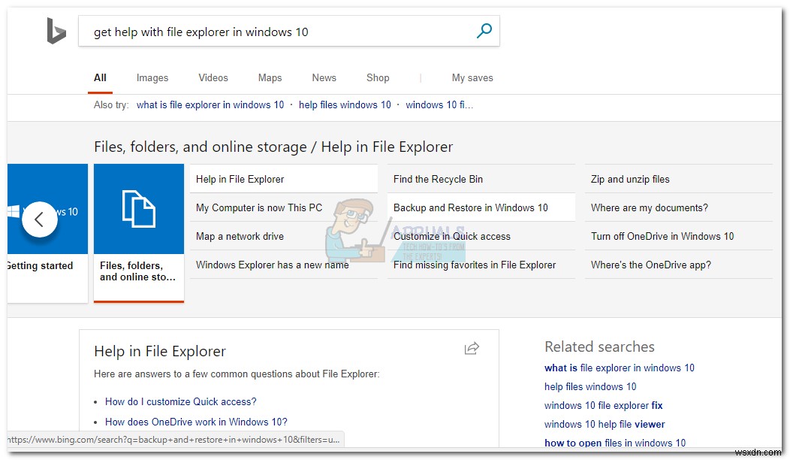Try "what is file explorer in windows 10"
The width and height of the screenshot is (790, 460).
(210, 105)
